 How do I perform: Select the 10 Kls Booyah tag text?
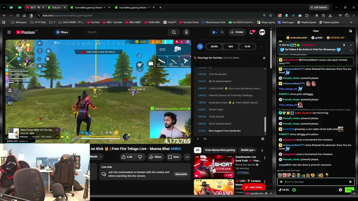[216, 117]
